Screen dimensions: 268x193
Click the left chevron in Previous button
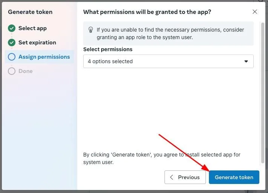tap(172, 177)
